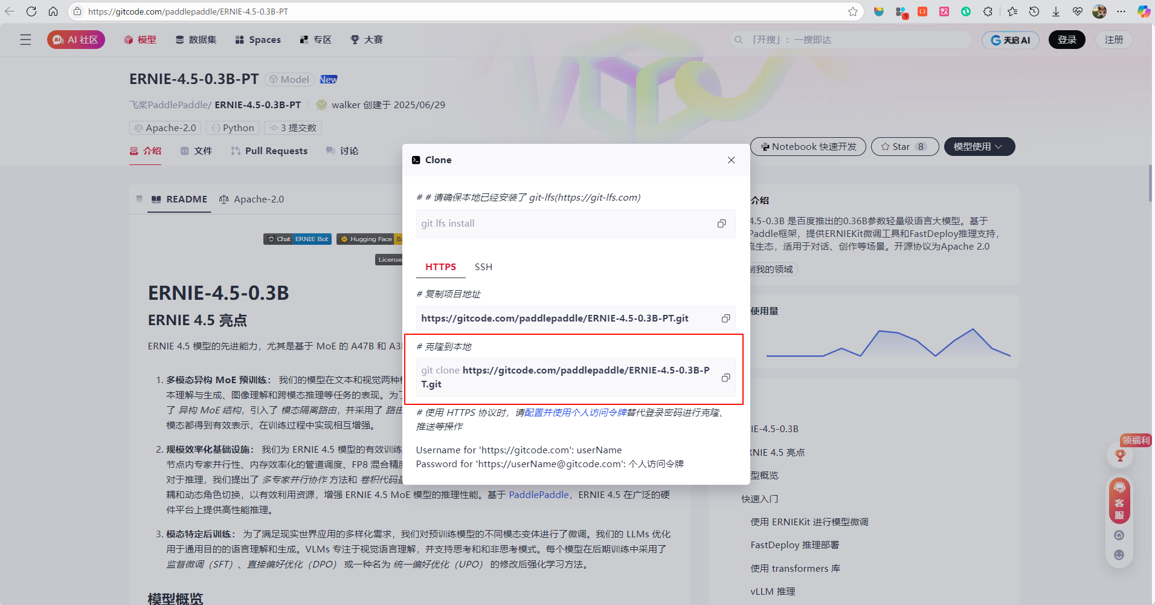Copy the git lfs install command

(721, 224)
